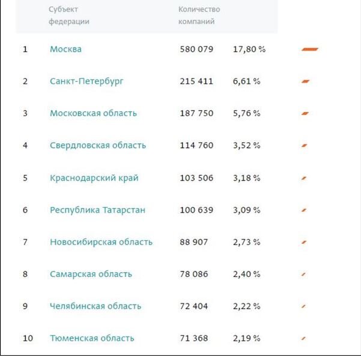Click the Московская область link
361x357 pixels.
[93, 113]
